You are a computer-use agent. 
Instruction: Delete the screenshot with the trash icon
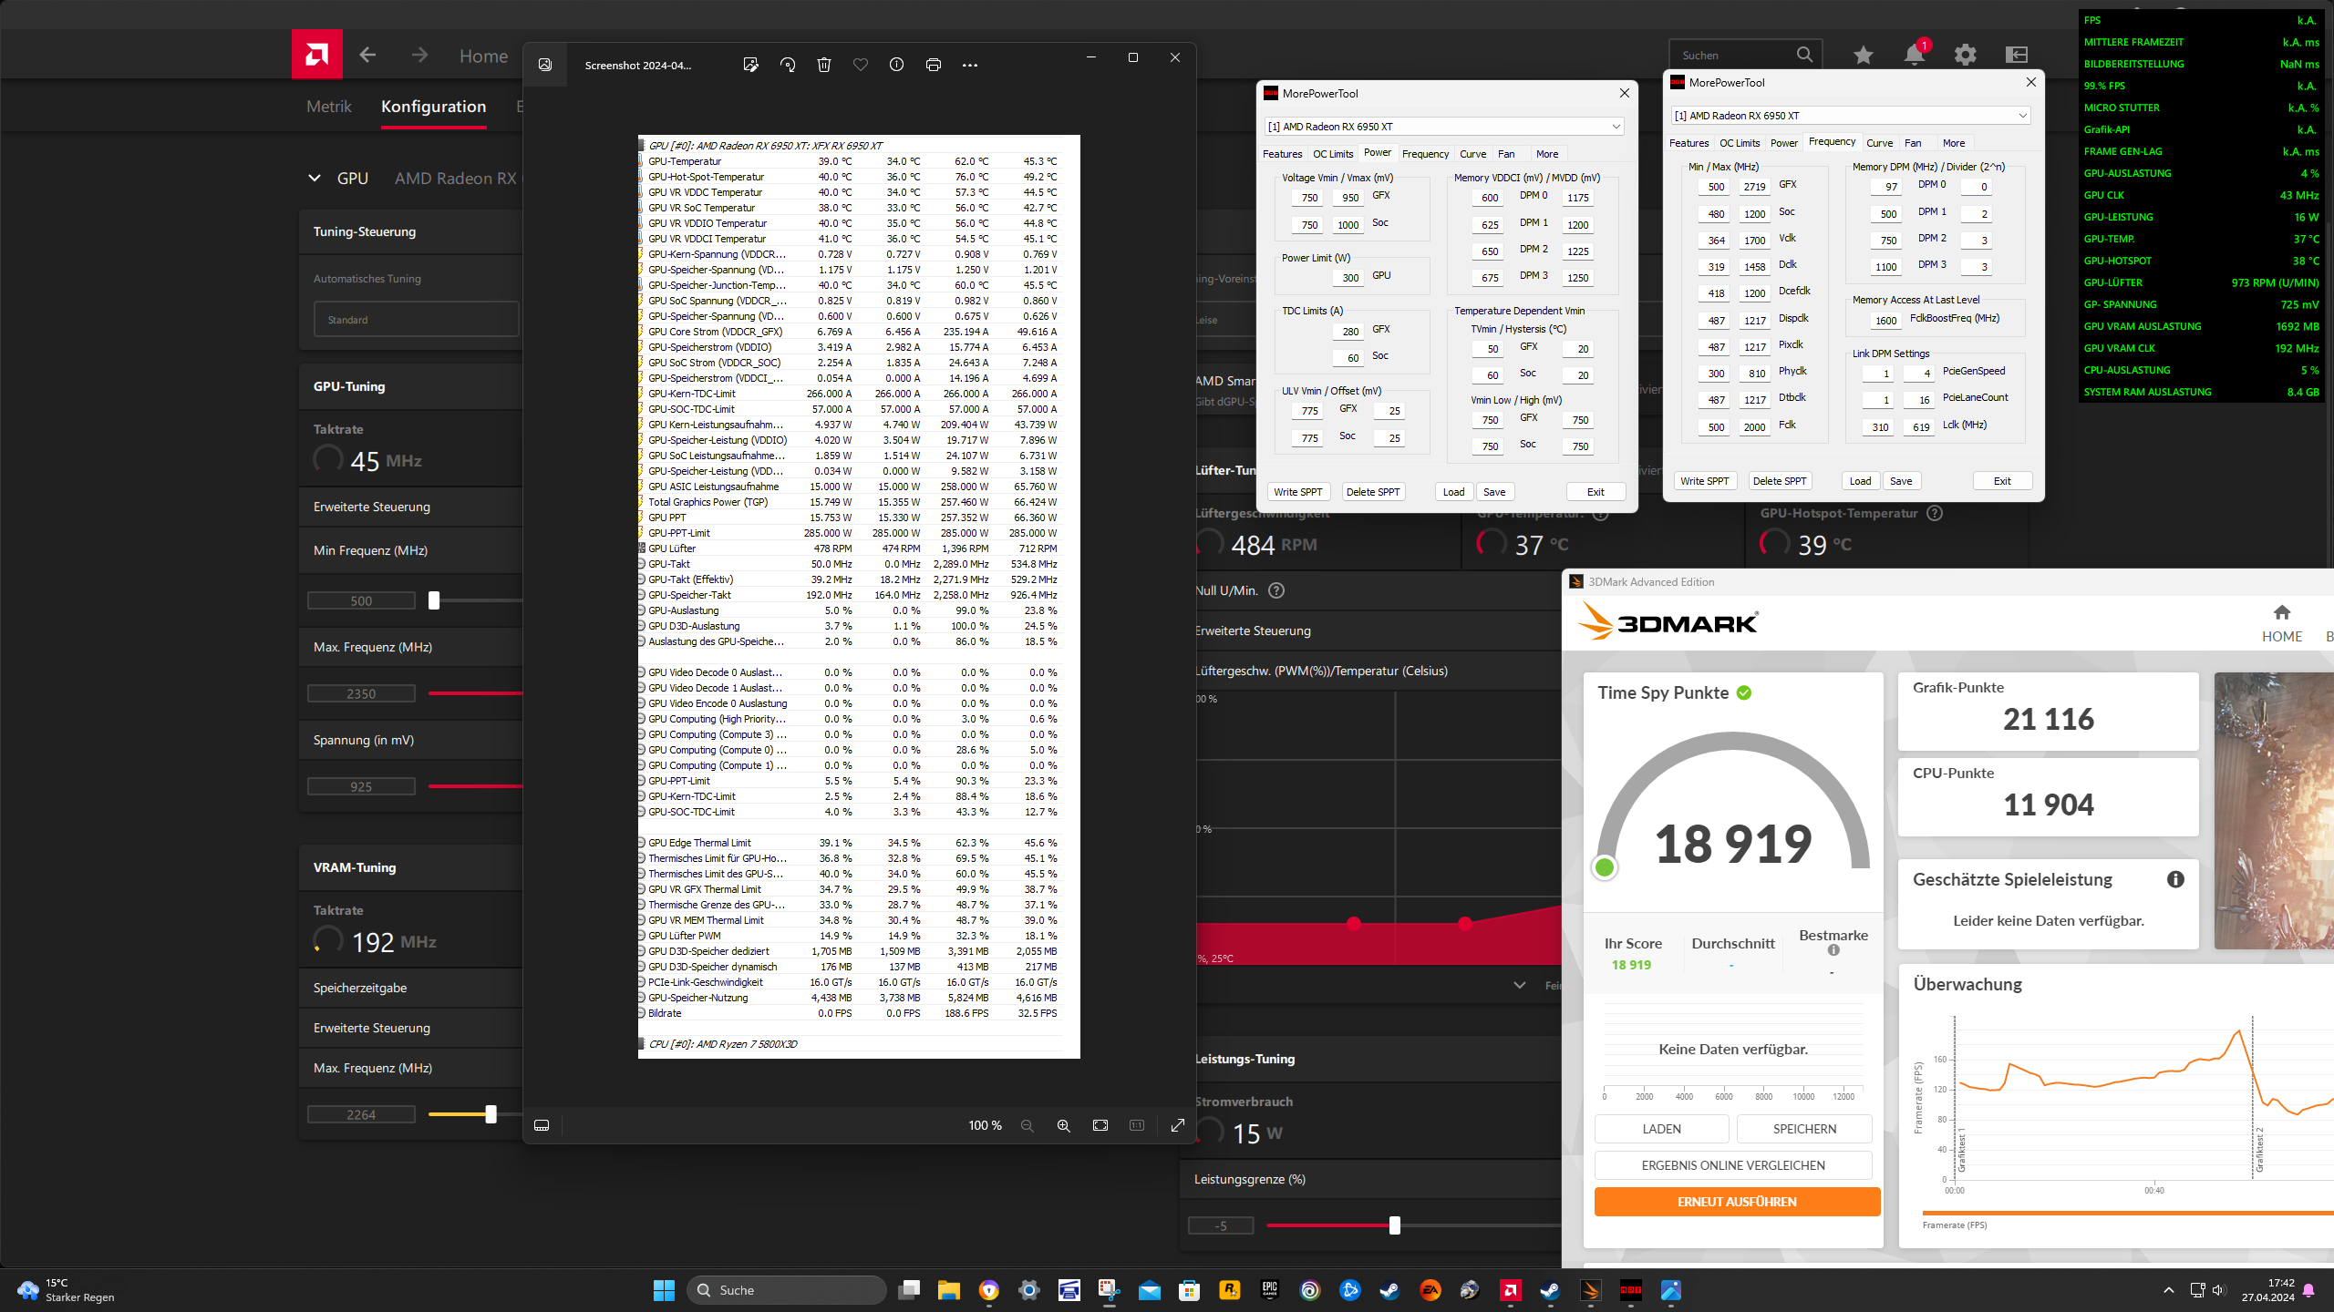tap(824, 65)
